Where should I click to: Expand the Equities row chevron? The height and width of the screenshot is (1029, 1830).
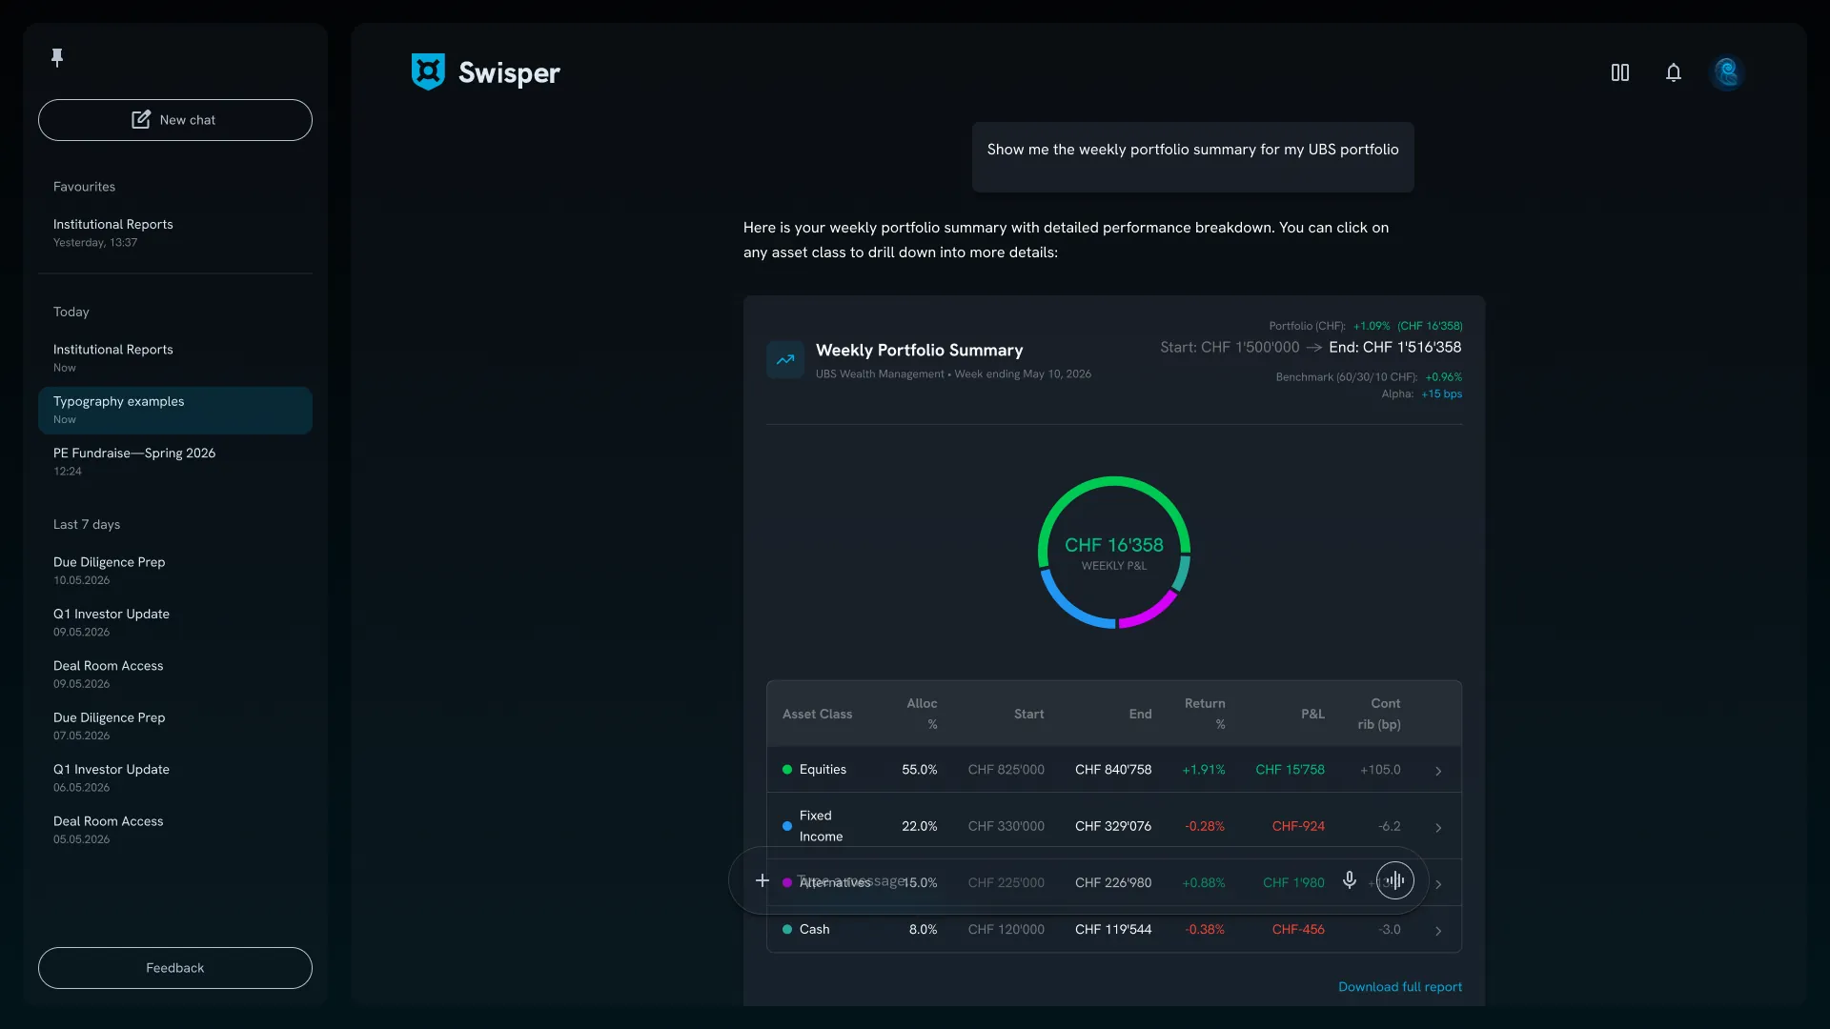click(x=1438, y=771)
